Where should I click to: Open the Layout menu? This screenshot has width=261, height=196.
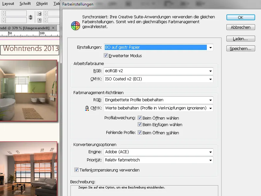coord(8,4)
